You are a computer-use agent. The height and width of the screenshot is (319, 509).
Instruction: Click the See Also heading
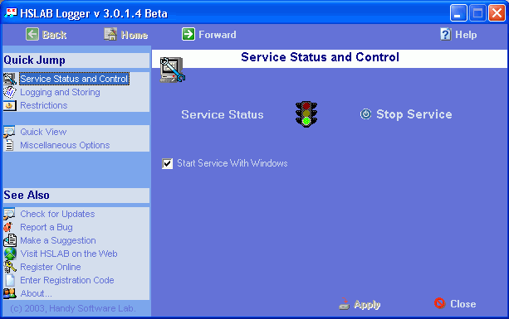pyautogui.click(x=27, y=196)
